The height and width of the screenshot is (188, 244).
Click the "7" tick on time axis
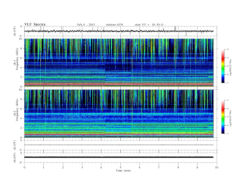(x=159, y=167)
